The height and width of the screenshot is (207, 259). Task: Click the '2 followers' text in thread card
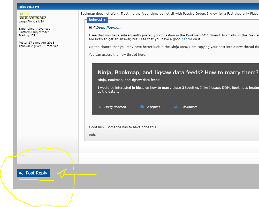click(189, 107)
